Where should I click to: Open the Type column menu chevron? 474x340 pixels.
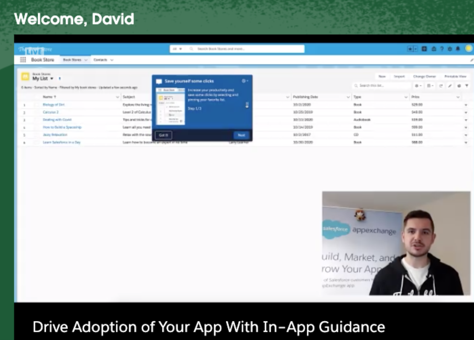point(406,97)
